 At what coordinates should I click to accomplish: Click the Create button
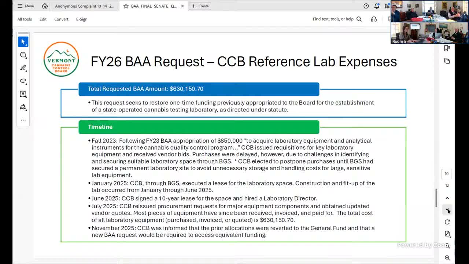coord(200,6)
